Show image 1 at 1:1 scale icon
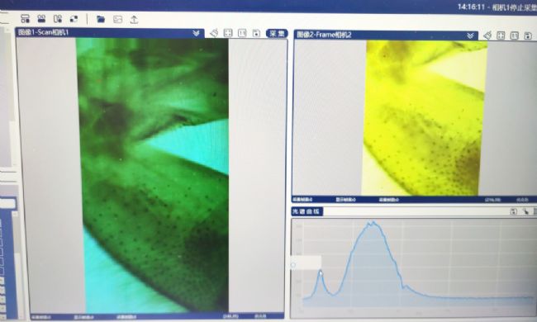 click(242, 33)
